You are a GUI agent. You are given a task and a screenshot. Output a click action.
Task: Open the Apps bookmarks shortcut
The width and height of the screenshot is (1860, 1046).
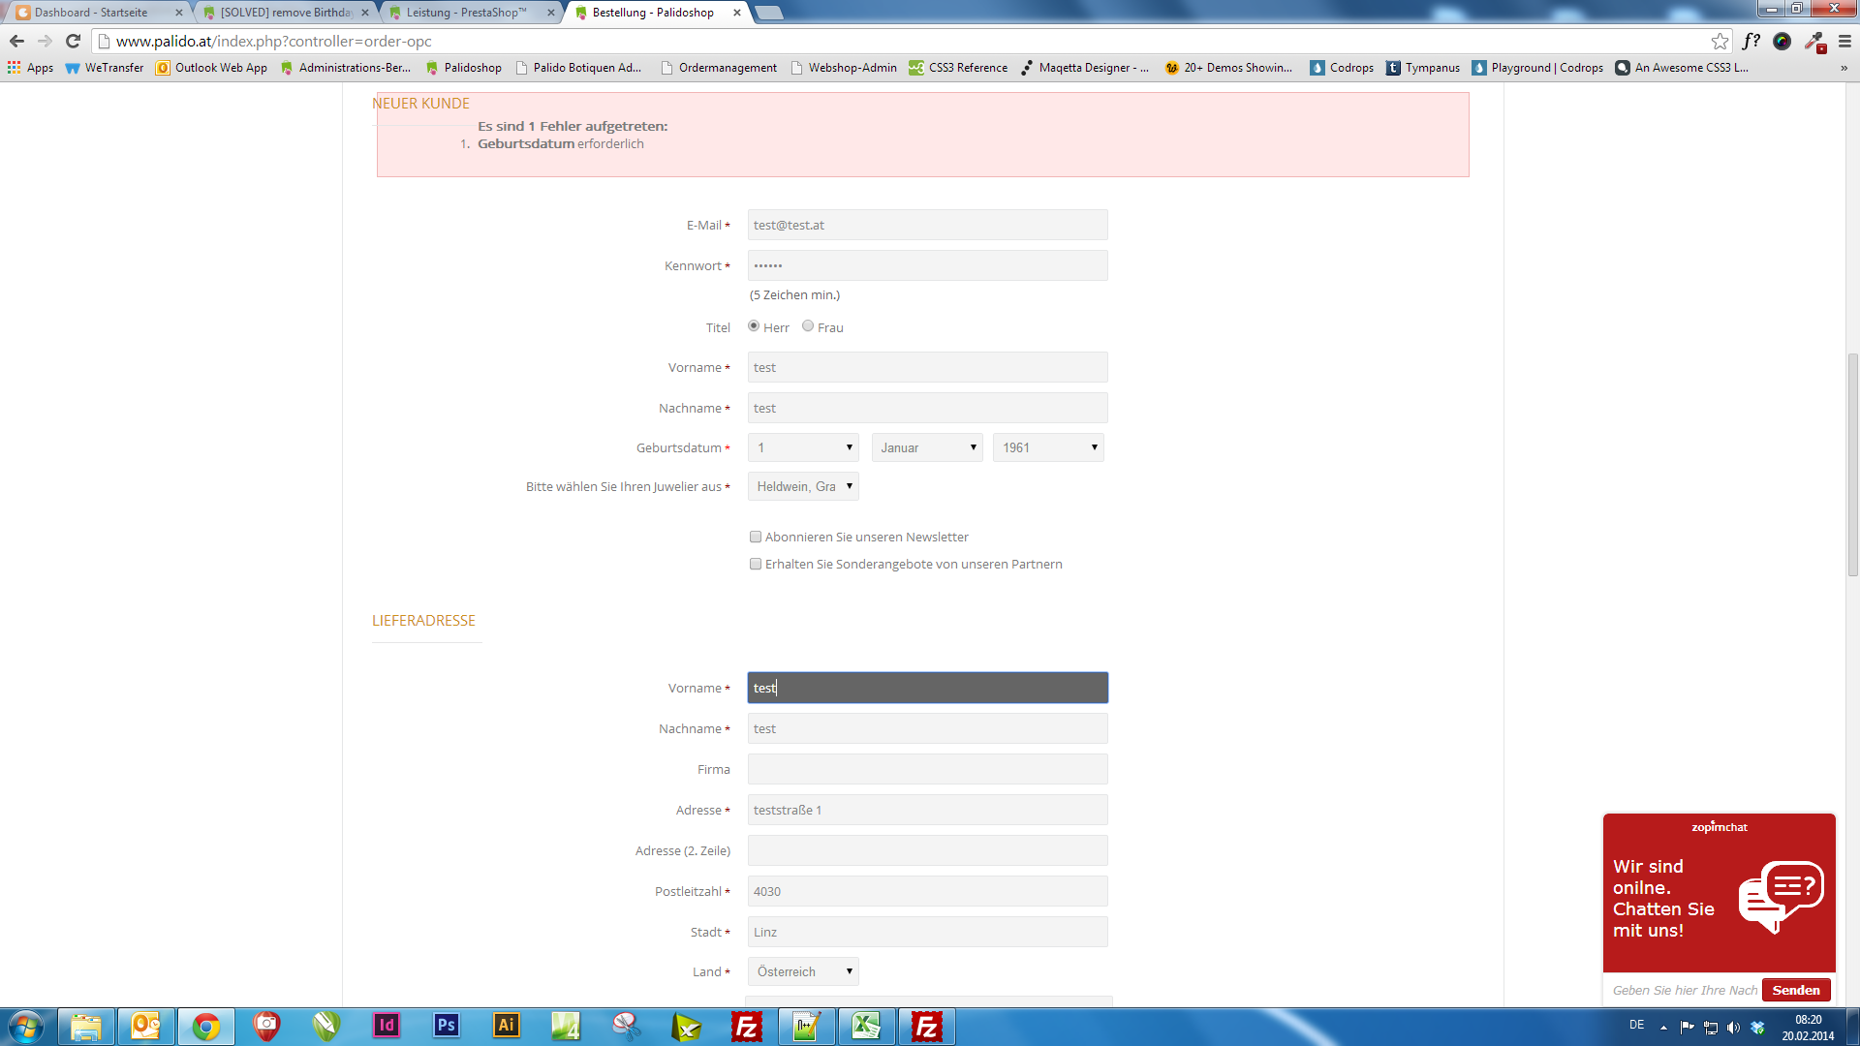[30, 68]
